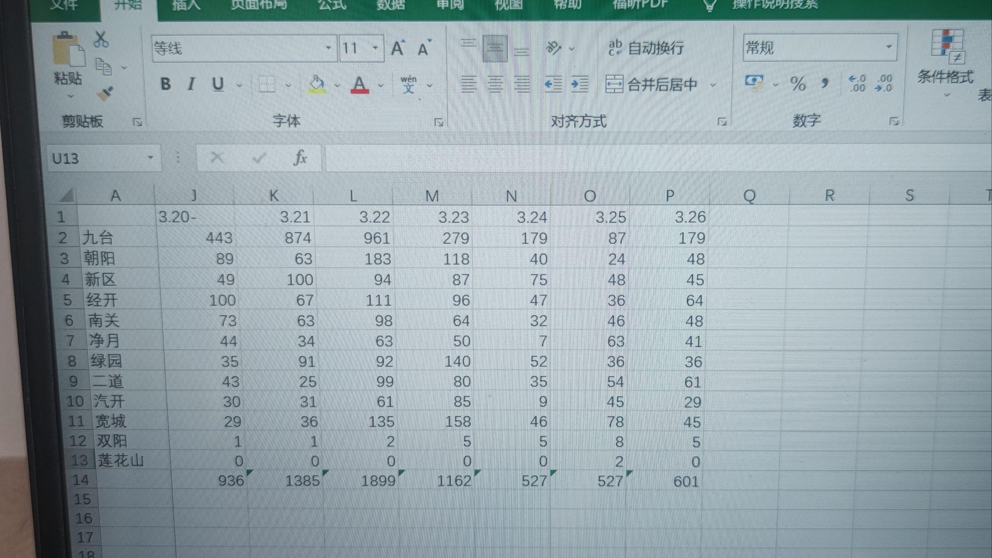992x558 pixels.
Task: Click the text orientation icon
Action: point(554,48)
